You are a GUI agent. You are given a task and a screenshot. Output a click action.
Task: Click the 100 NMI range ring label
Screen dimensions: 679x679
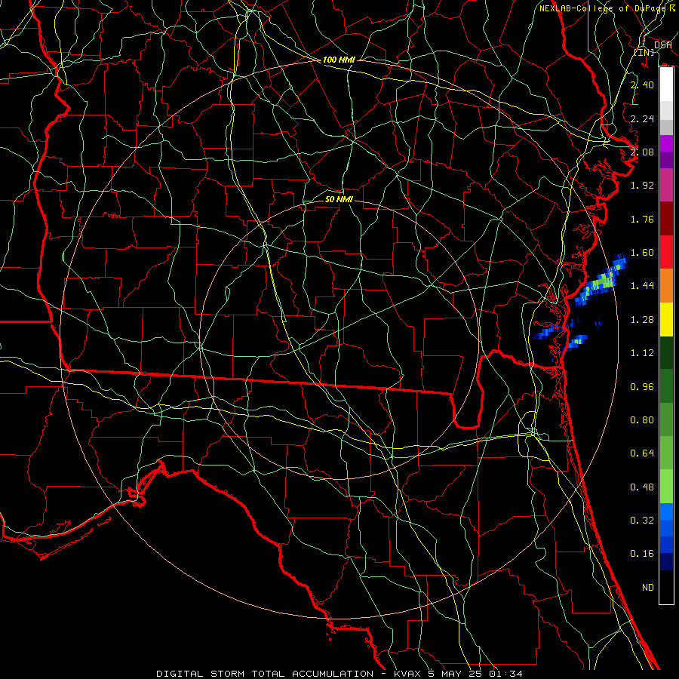(339, 60)
